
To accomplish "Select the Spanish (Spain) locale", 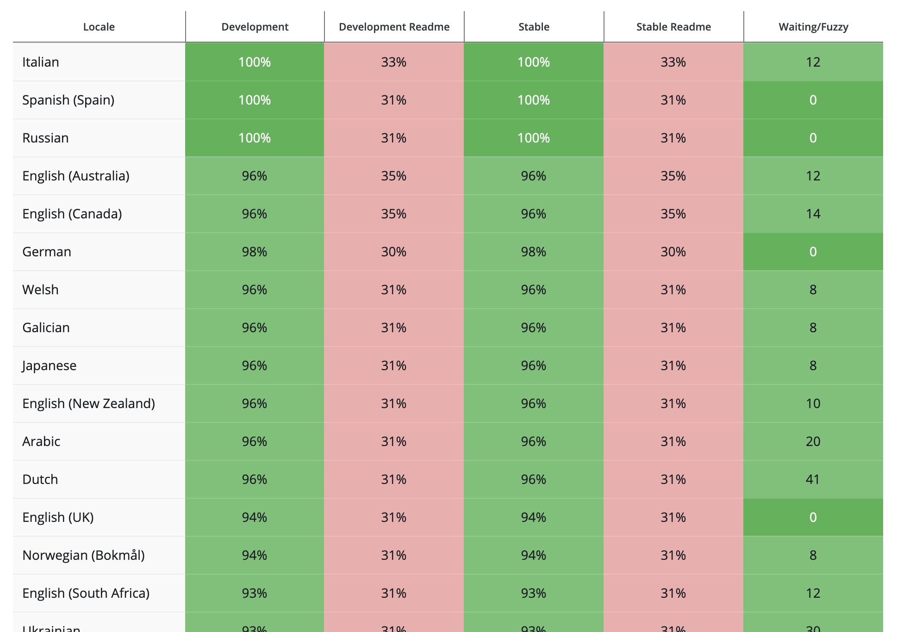I will [x=68, y=100].
